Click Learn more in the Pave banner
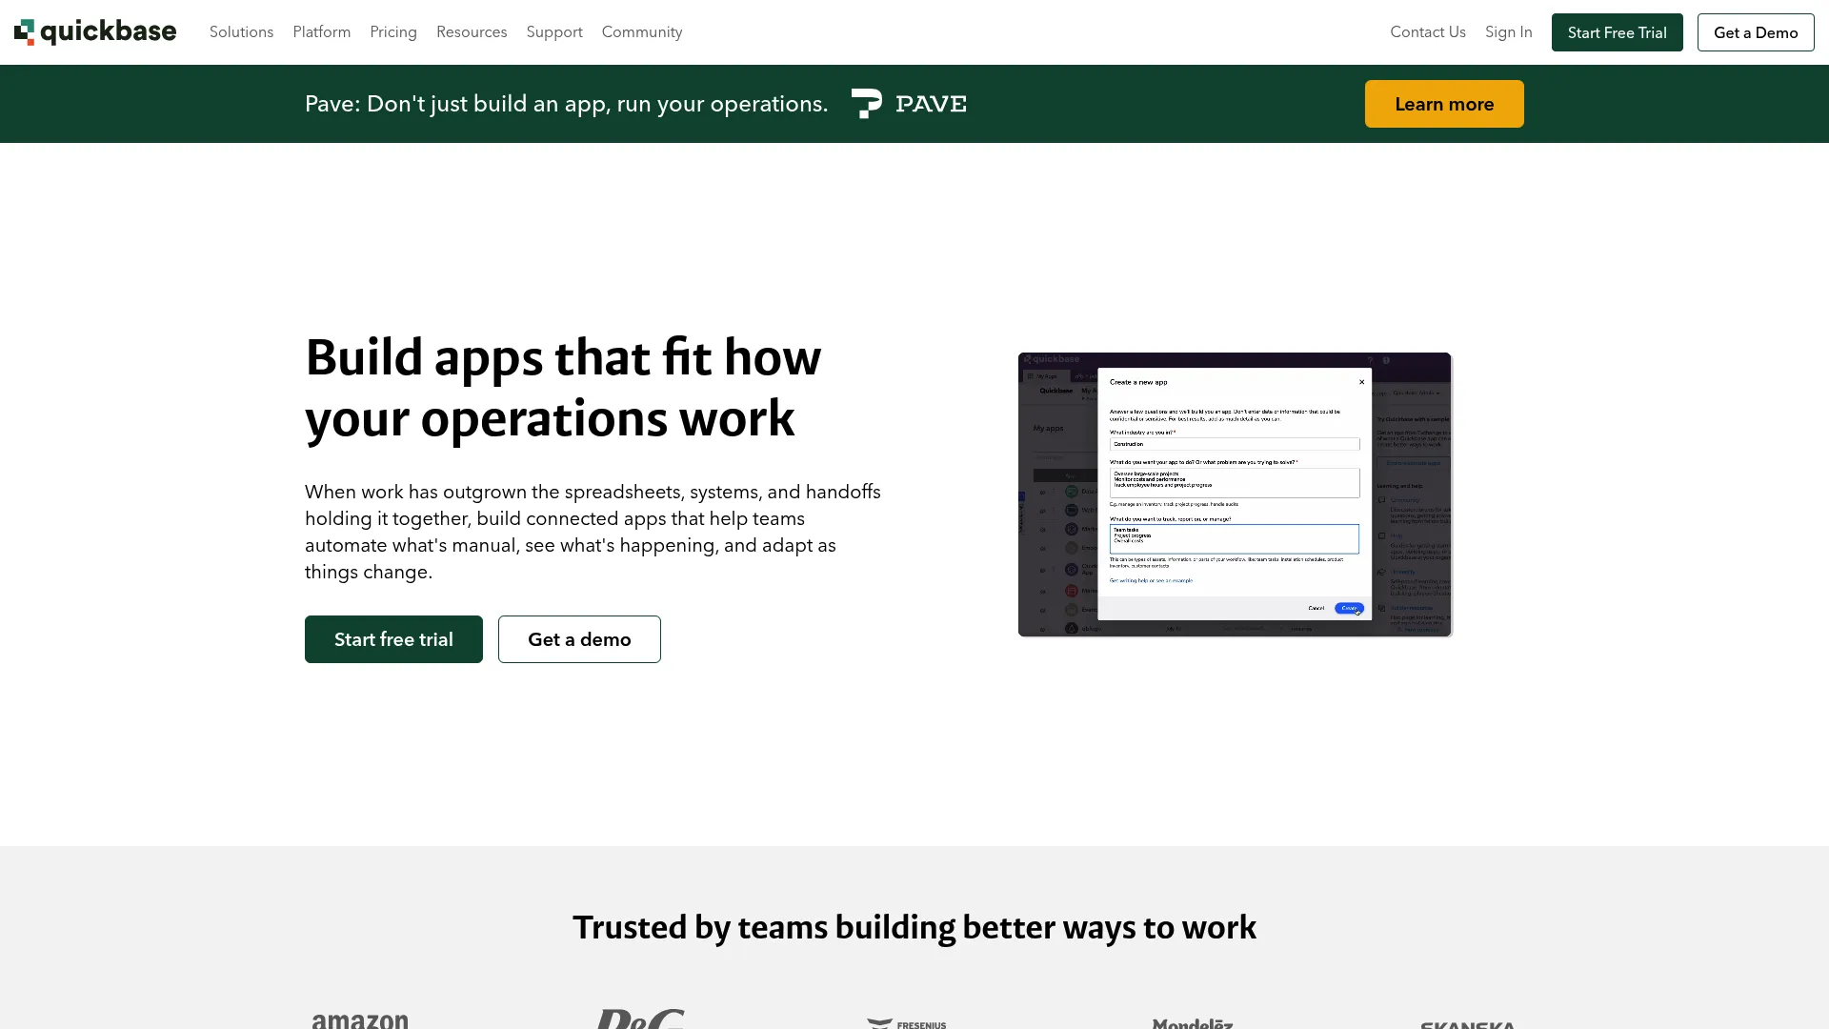 click(1444, 104)
